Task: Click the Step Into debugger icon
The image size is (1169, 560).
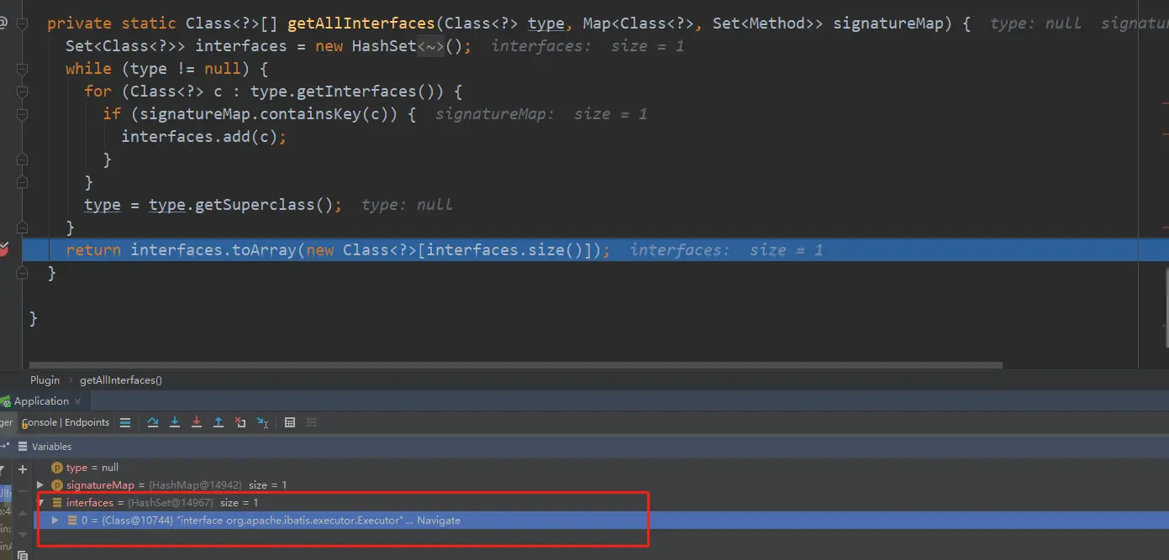Action: (175, 422)
